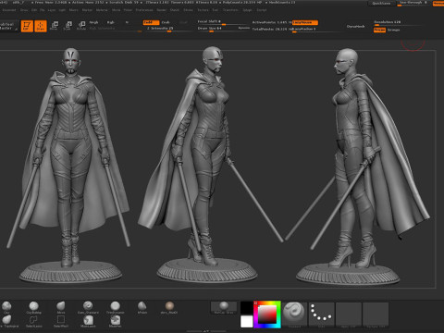Toggle DynaMesh Groups option
This screenshot has height=333, width=444.
click(394, 30)
